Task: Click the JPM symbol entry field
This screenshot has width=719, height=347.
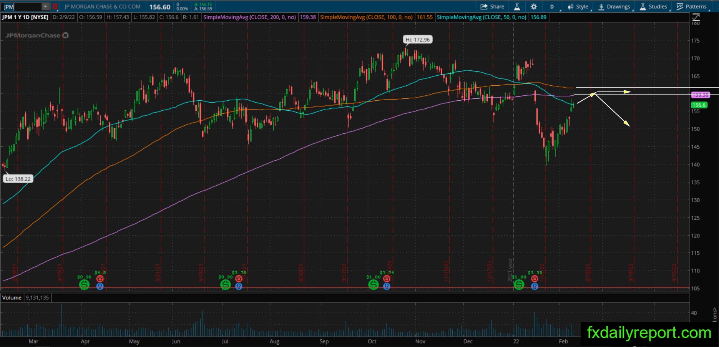Action: (x=22, y=7)
